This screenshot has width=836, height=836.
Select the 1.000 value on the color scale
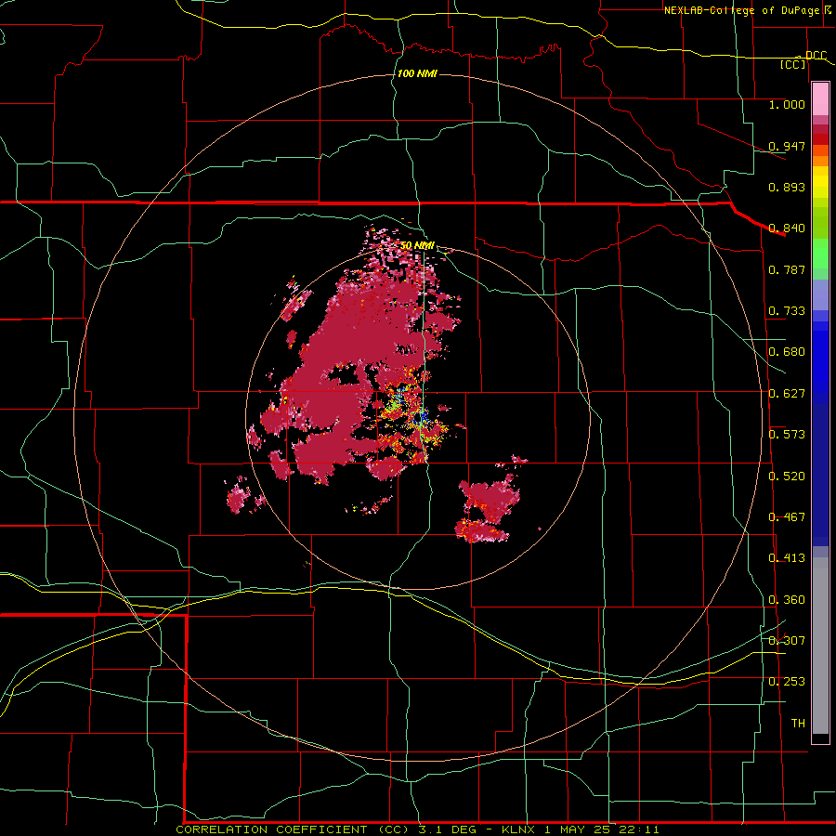point(787,104)
